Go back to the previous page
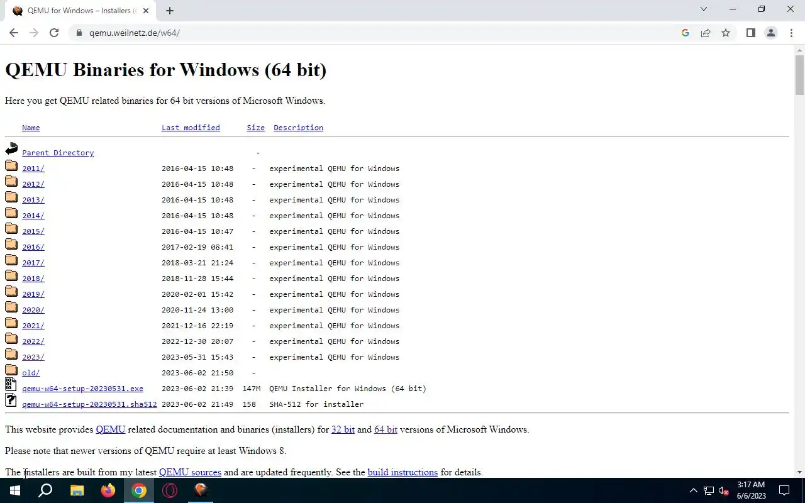 pos(14,33)
